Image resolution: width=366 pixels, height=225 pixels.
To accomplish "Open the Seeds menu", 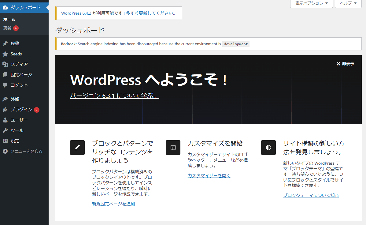I will pyautogui.click(x=24, y=54).
